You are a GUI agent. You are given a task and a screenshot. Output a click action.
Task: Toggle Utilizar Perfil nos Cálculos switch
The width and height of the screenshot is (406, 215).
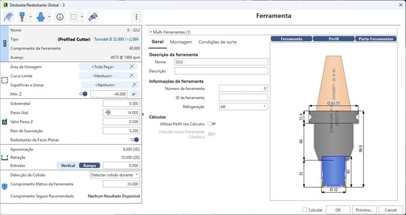211,124
